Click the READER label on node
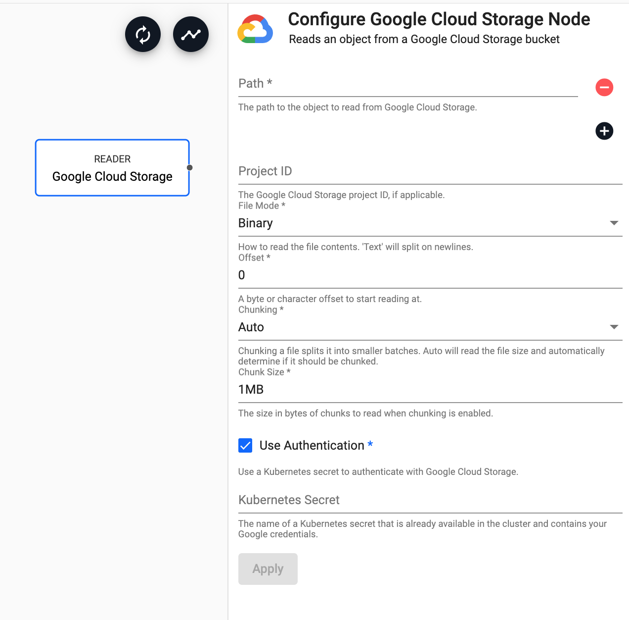 pyautogui.click(x=112, y=159)
